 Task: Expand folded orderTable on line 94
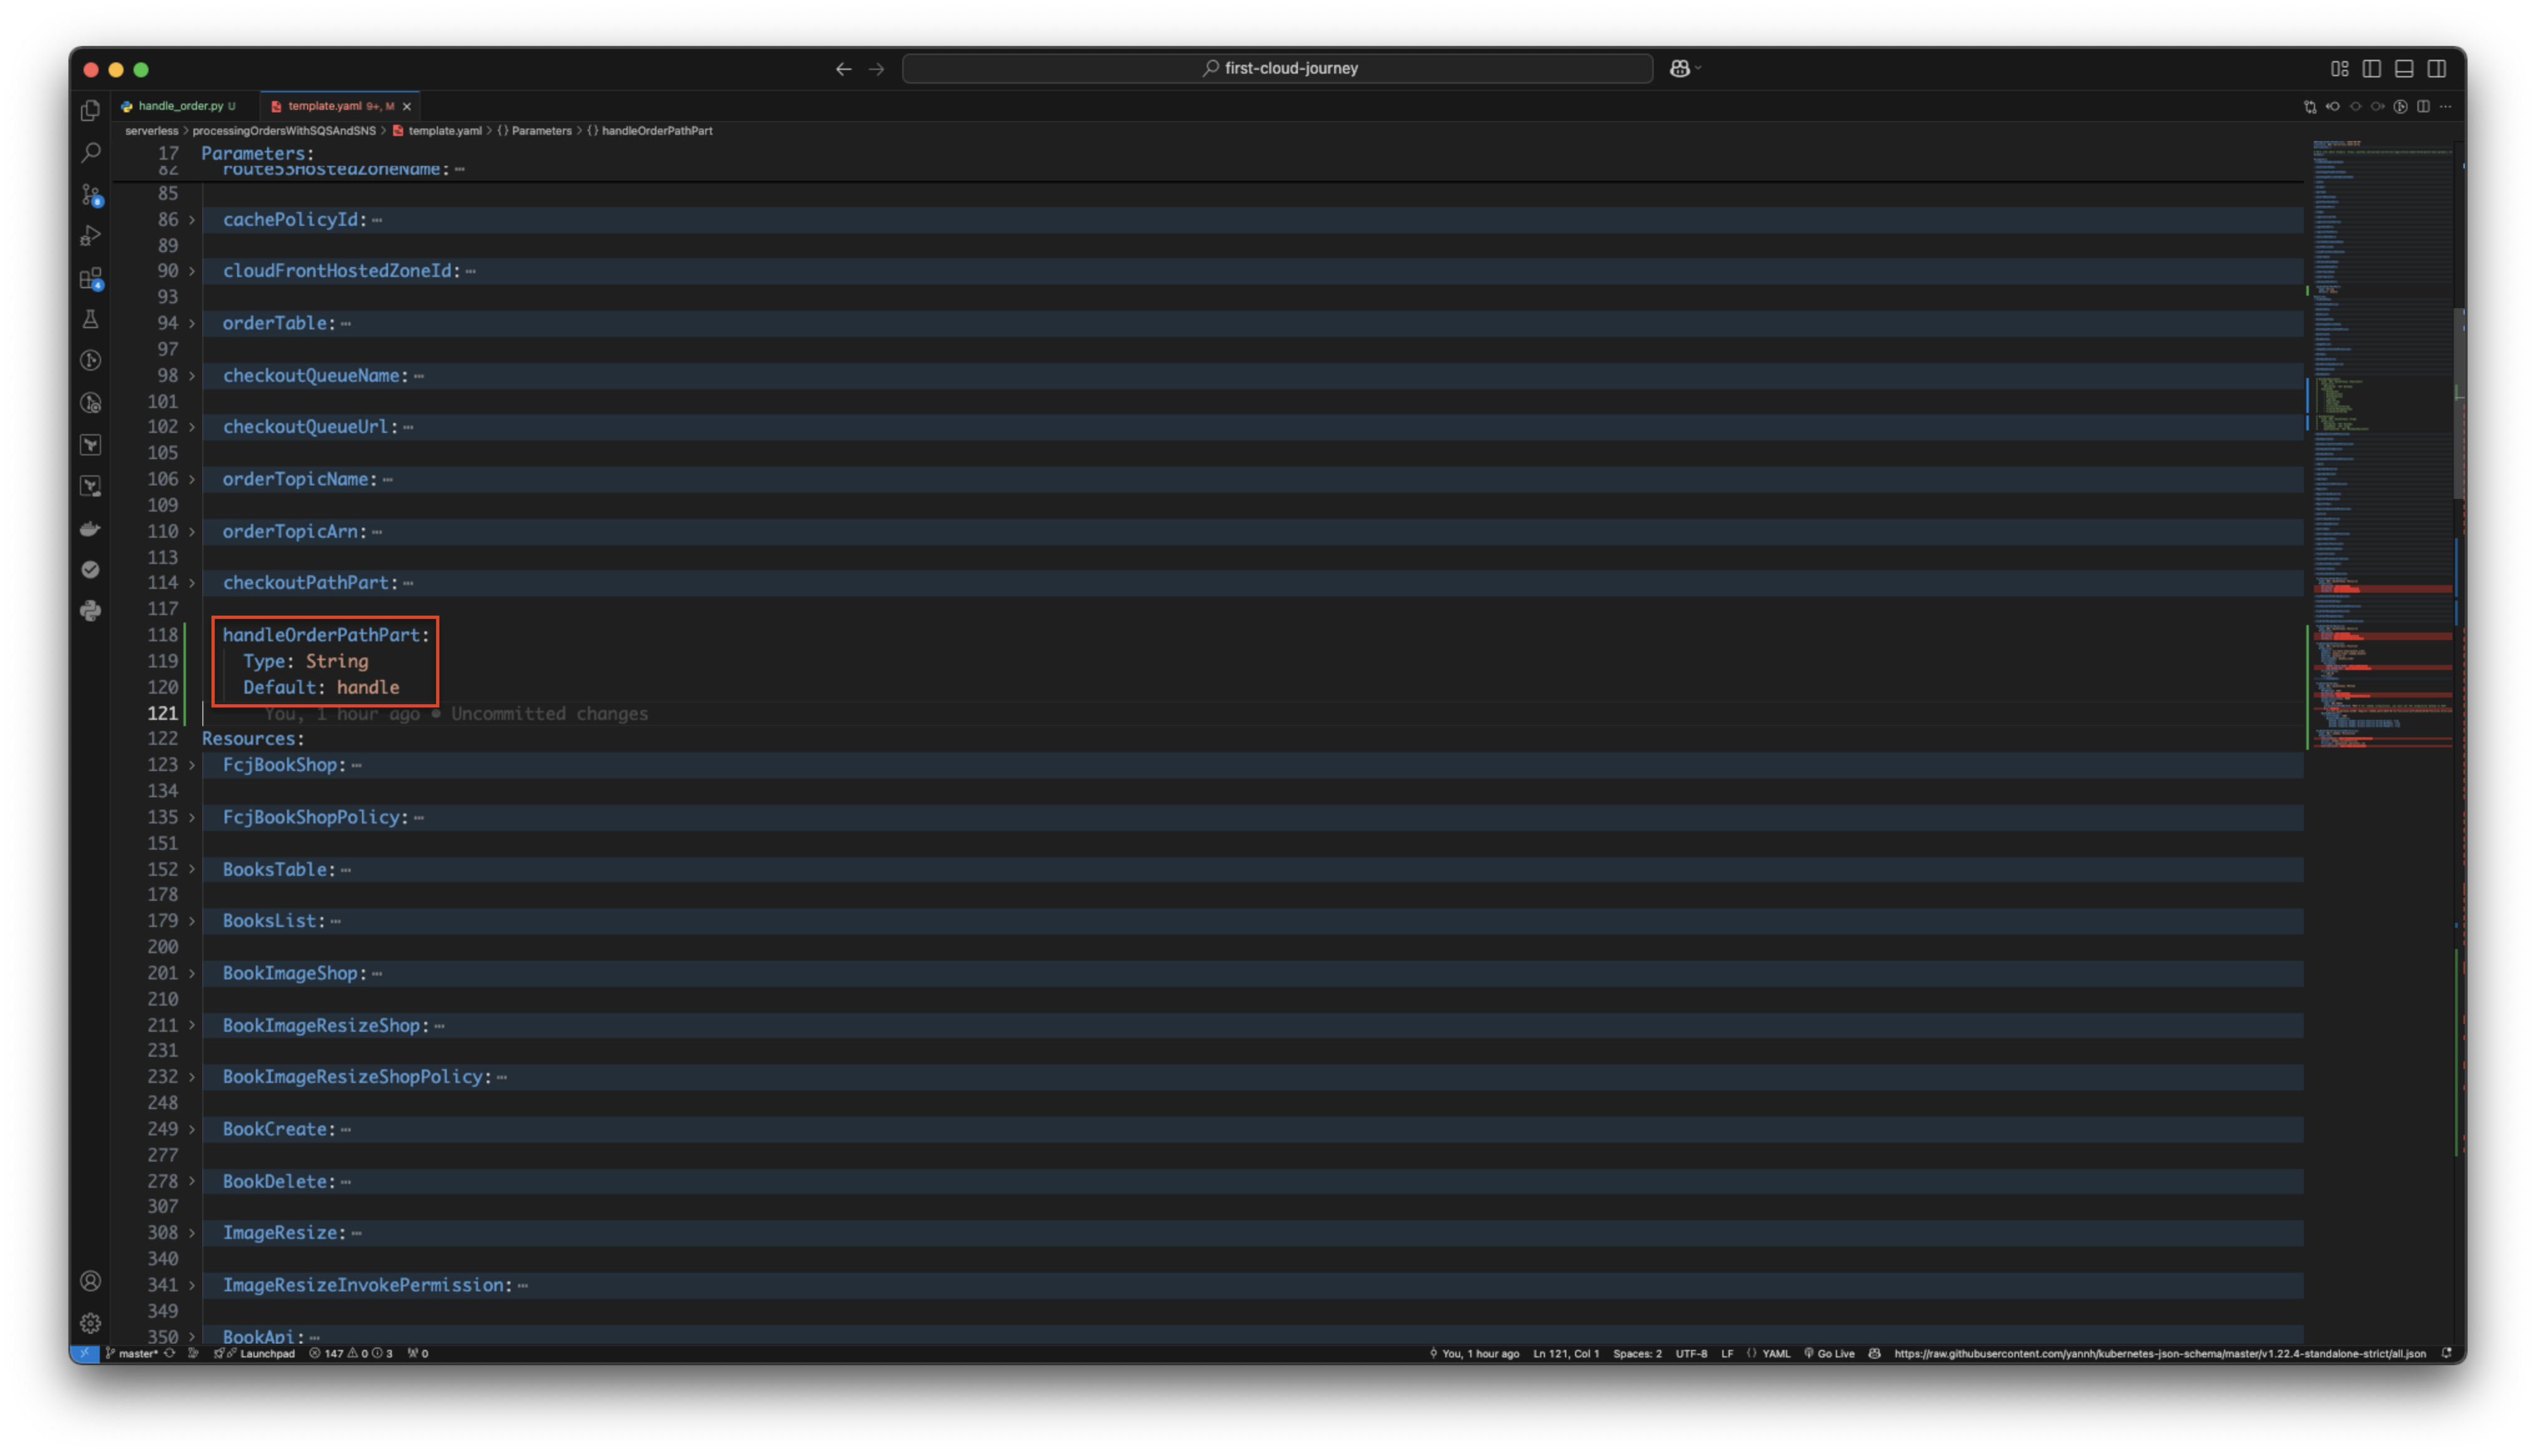[192, 323]
